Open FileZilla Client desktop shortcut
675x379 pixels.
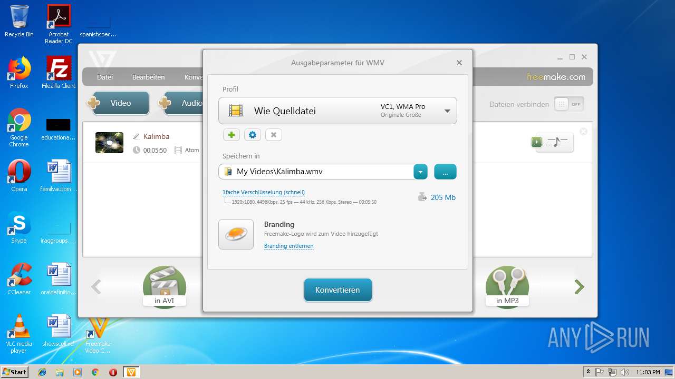tap(59, 73)
